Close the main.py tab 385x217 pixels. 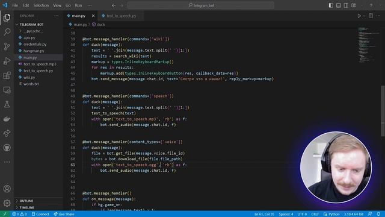click(x=93, y=16)
